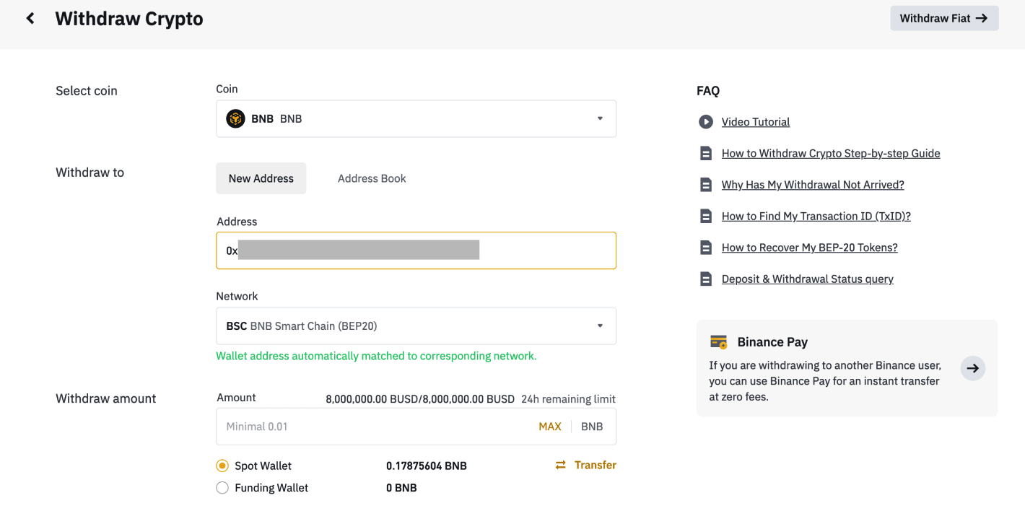Focus the Amount input with Minimal 0.01
1025x511 pixels.
375,427
